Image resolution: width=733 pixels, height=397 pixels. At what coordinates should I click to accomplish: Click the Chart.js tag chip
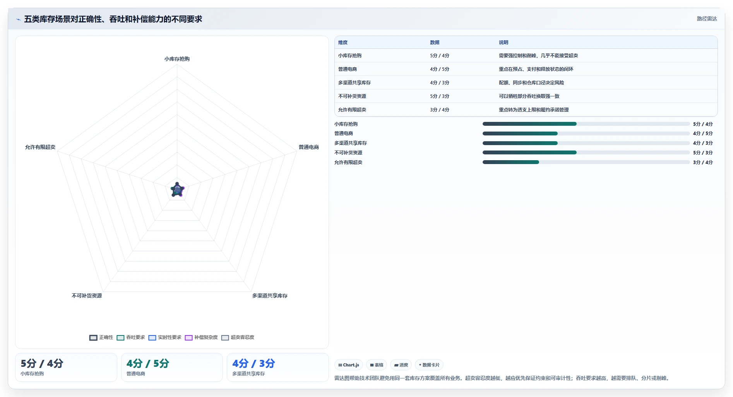click(349, 365)
